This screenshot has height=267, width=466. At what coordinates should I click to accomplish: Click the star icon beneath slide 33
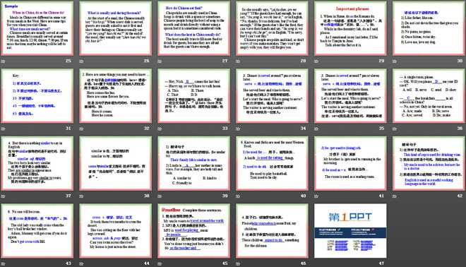160,129
